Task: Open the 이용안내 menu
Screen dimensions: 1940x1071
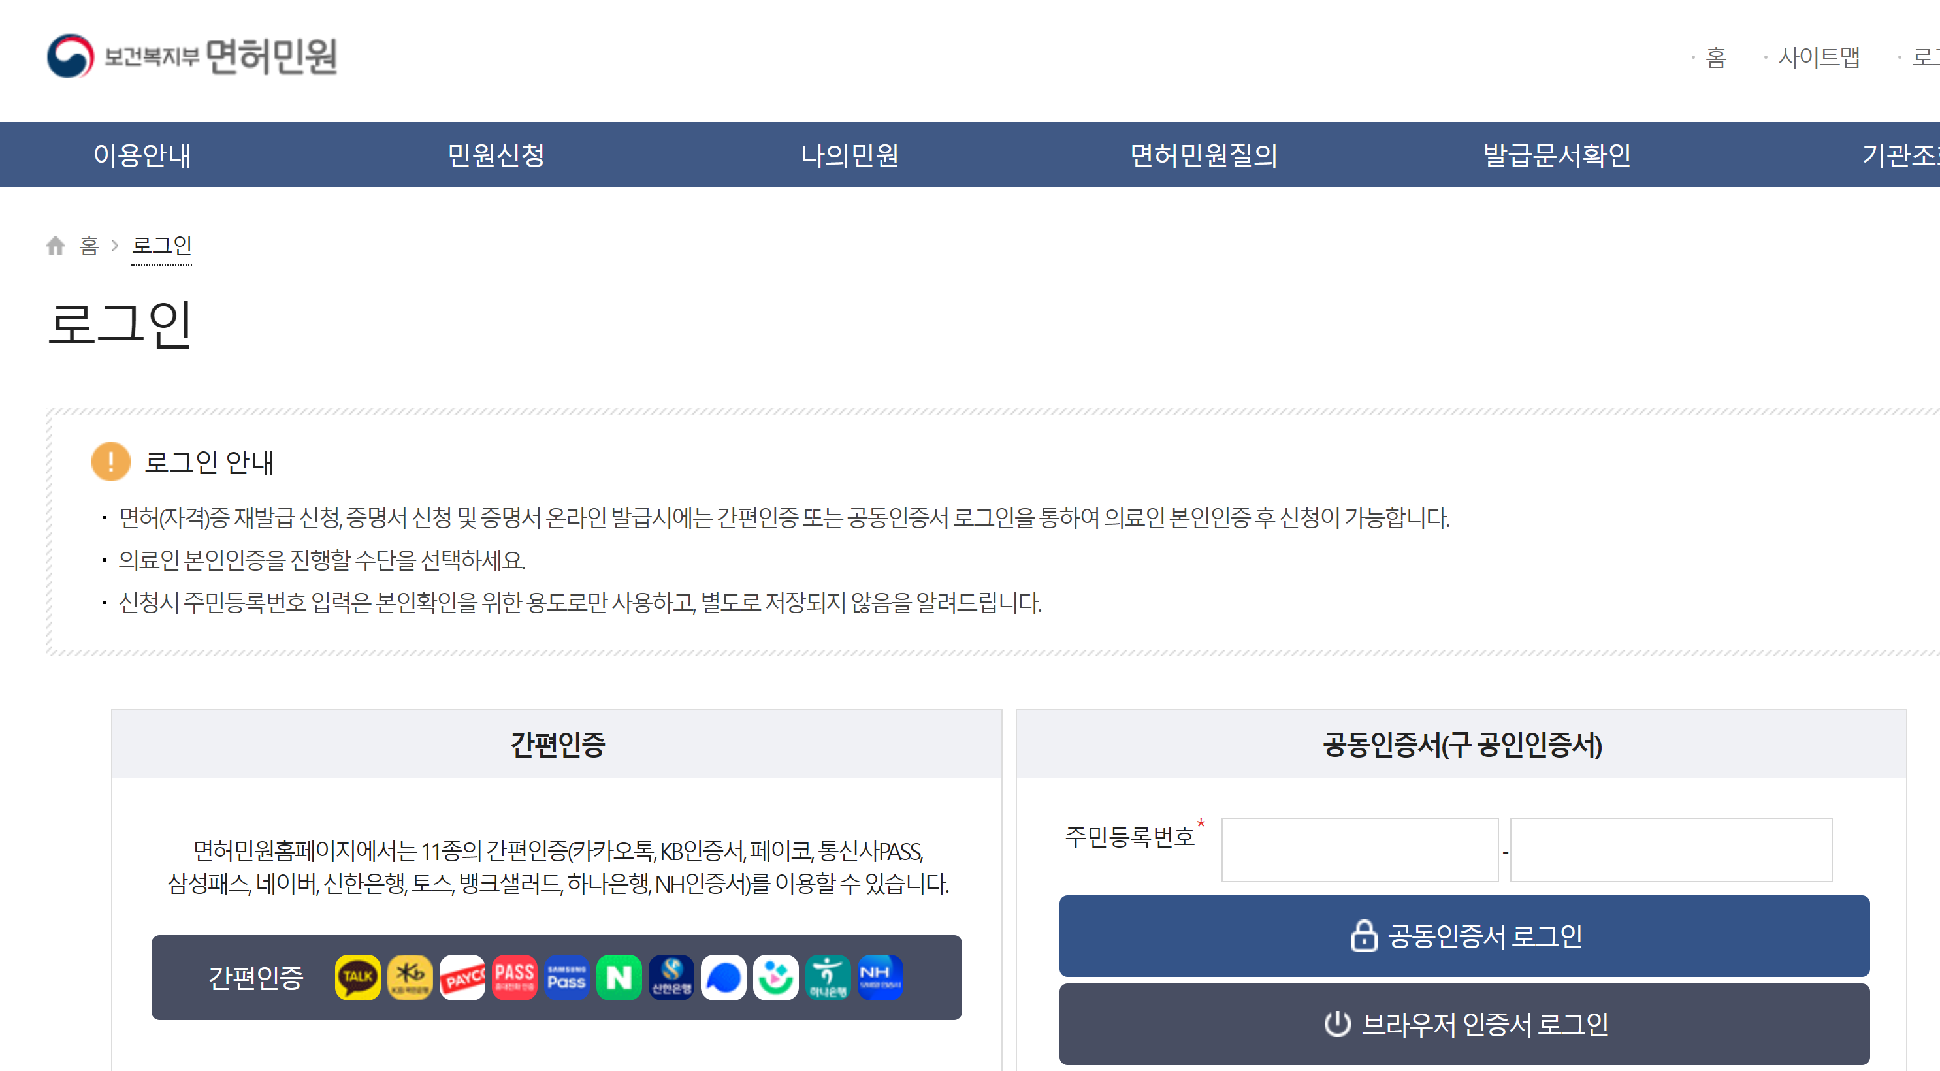Action: tap(142, 155)
